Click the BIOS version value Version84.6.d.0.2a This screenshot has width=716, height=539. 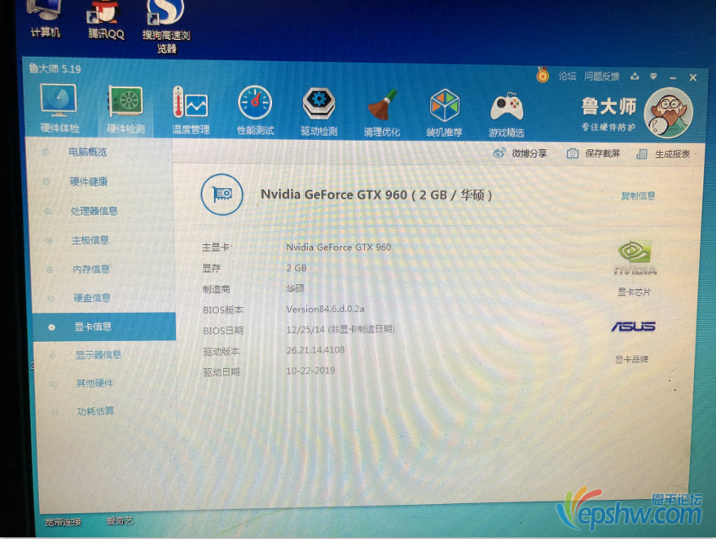[325, 309]
